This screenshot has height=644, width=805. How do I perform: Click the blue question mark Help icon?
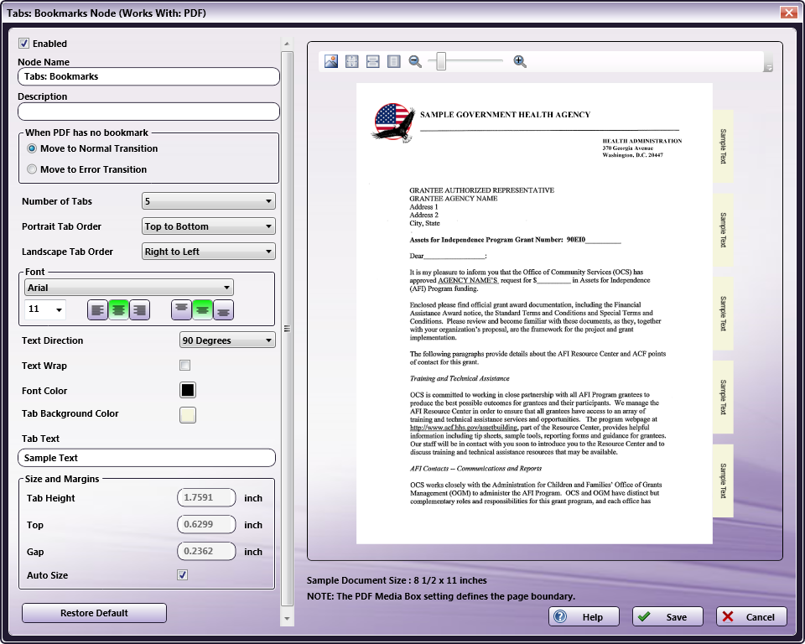point(560,616)
